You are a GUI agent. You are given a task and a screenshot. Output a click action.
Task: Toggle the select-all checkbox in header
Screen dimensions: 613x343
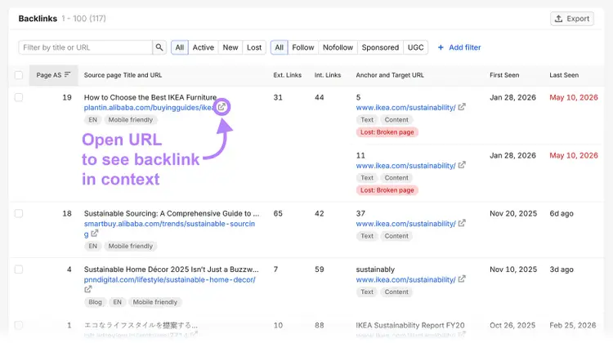tap(18, 75)
